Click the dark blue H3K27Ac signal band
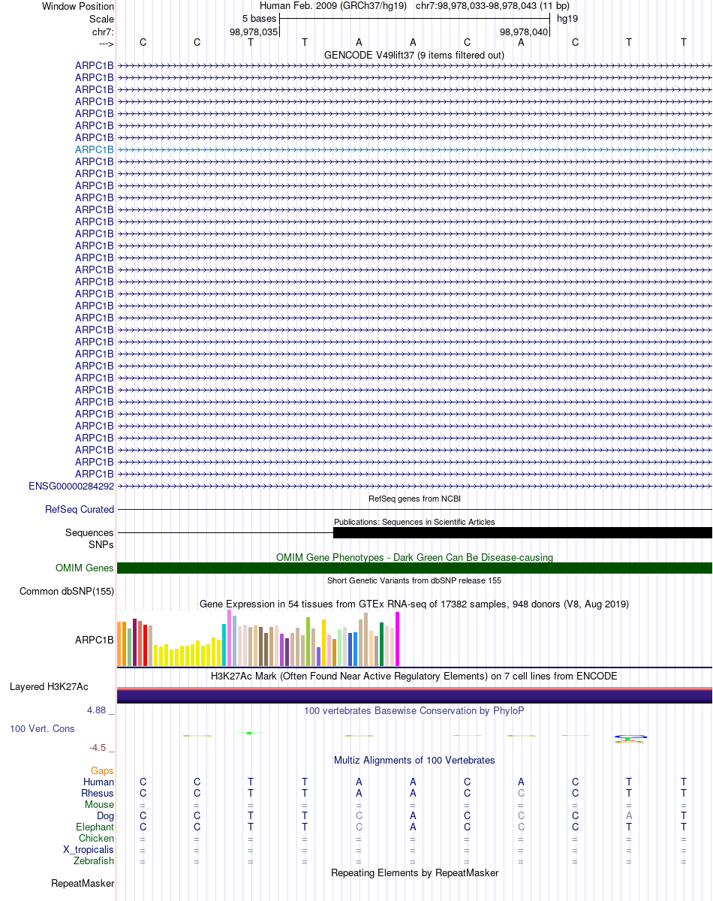Viewport: 713px width, 901px height. [414, 696]
